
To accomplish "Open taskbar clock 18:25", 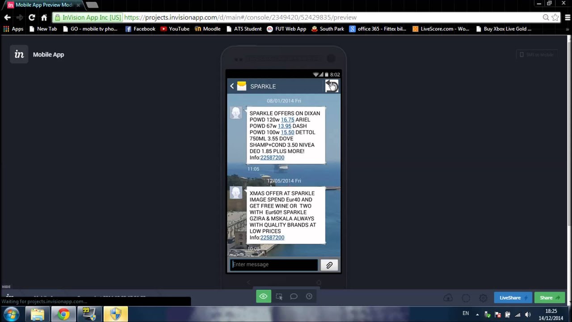I will coord(551,314).
